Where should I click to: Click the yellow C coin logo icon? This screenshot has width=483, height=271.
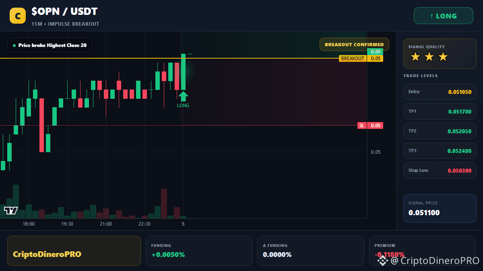pyautogui.click(x=17, y=16)
